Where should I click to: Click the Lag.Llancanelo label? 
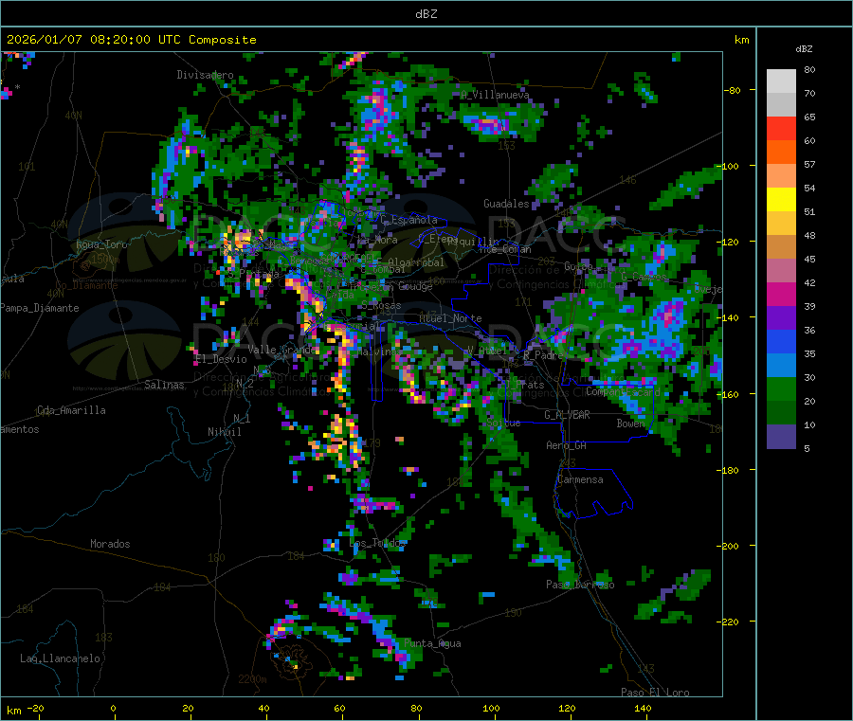(61, 658)
